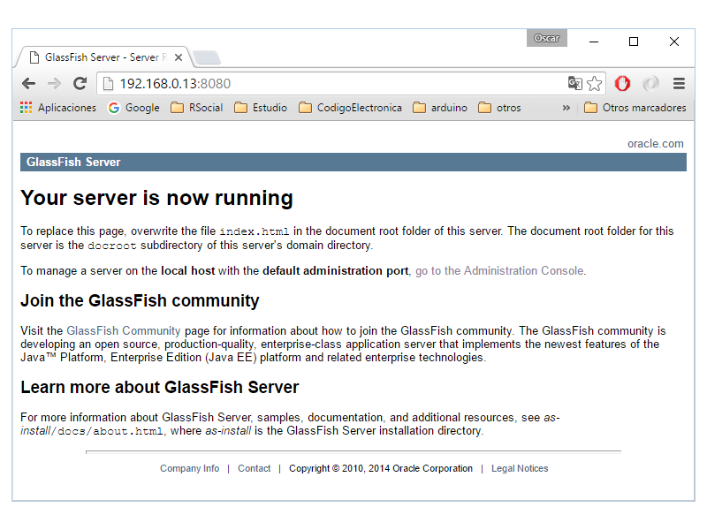Open the Google bookmark
This screenshot has height=530, width=707.
[134, 108]
